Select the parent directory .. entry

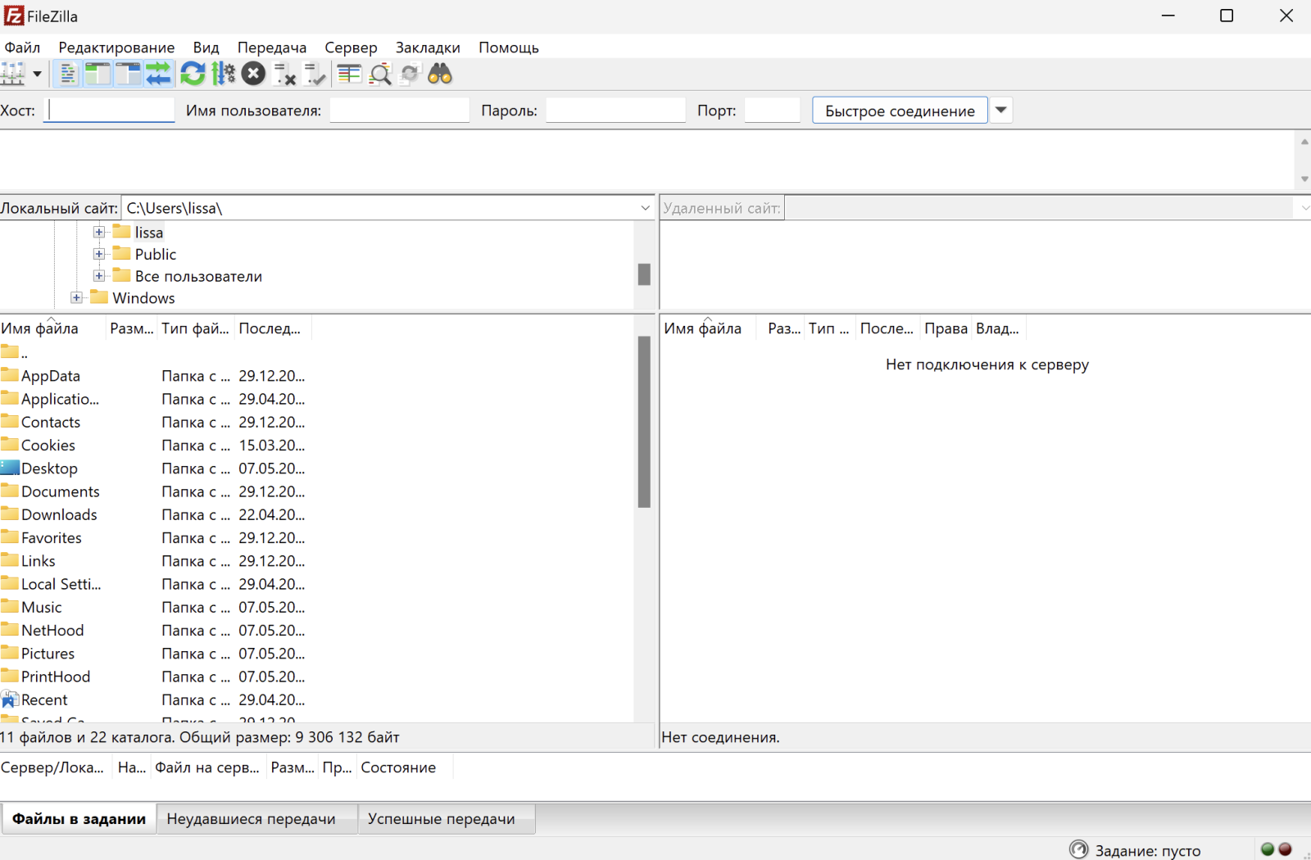(x=15, y=353)
